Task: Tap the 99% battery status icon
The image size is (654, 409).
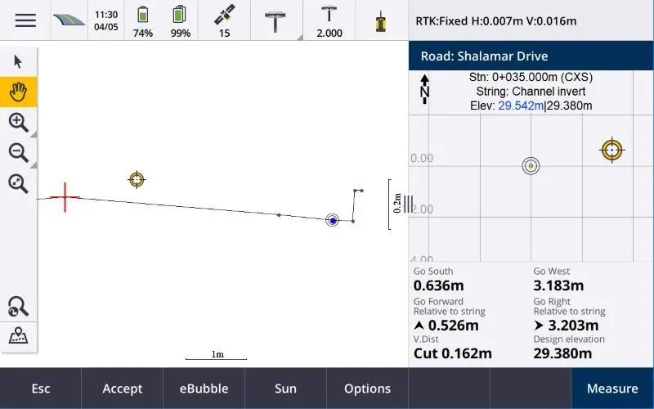Action: 180,20
